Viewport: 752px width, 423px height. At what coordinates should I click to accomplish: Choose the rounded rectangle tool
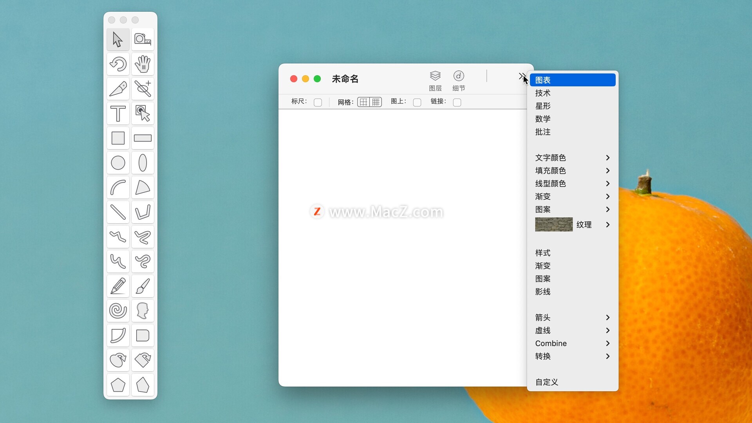[143, 335]
